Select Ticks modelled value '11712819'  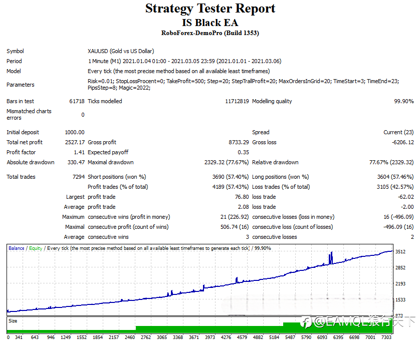[x=237, y=102]
